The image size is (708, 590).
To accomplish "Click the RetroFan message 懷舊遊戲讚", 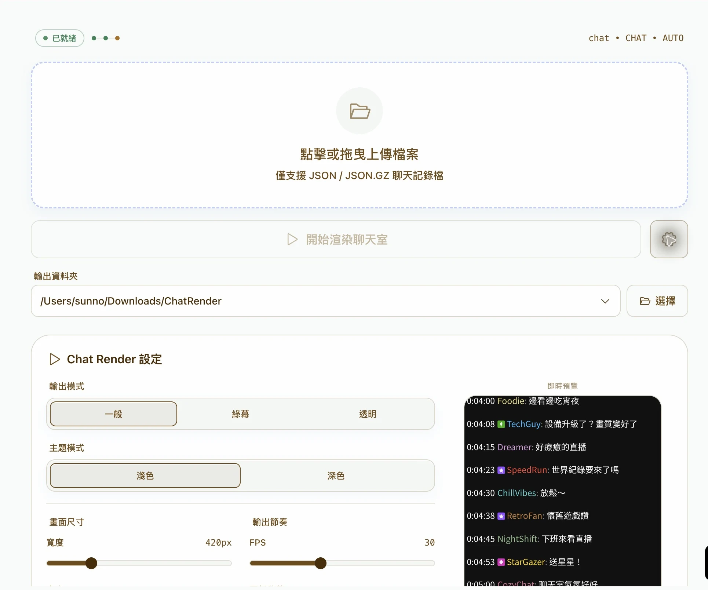I will click(x=568, y=516).
